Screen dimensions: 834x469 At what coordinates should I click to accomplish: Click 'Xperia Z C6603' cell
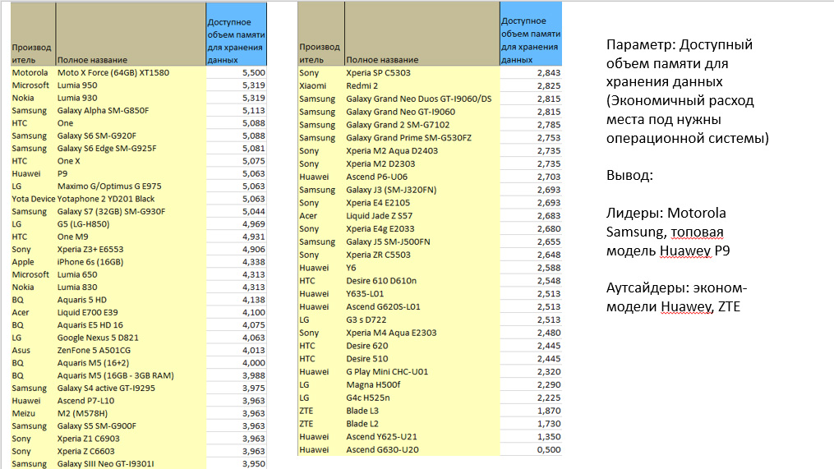point(131,452)
